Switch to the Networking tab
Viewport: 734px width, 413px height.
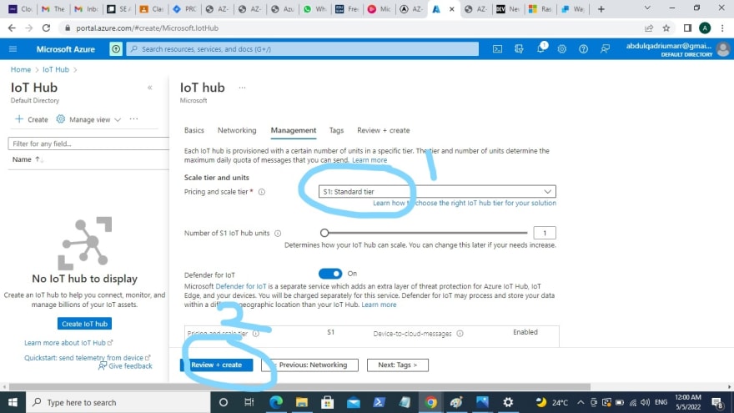coord(237,130)
